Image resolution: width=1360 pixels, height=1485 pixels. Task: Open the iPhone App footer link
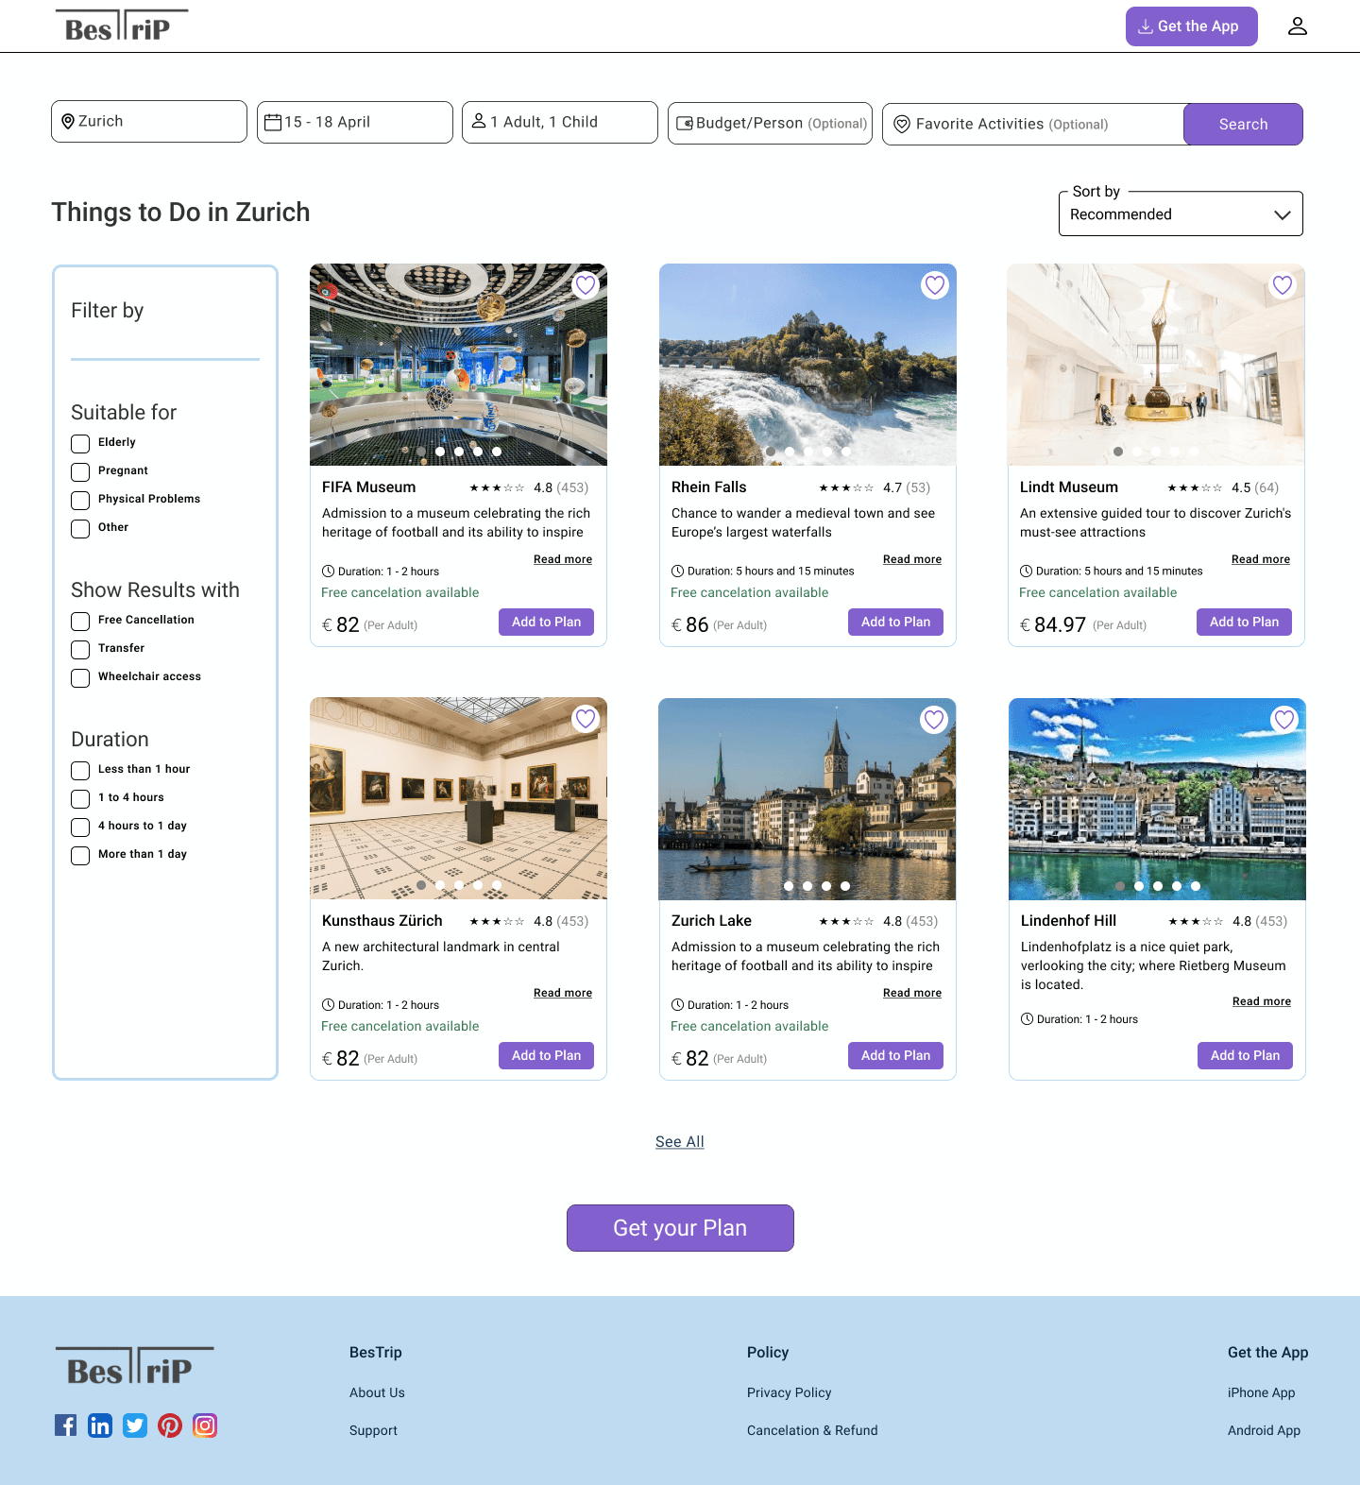click(x=1261, y=1392)
